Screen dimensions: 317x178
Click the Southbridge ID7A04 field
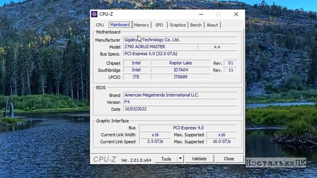(180, 70)
